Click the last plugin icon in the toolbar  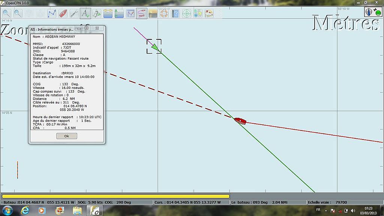[209, 13]
